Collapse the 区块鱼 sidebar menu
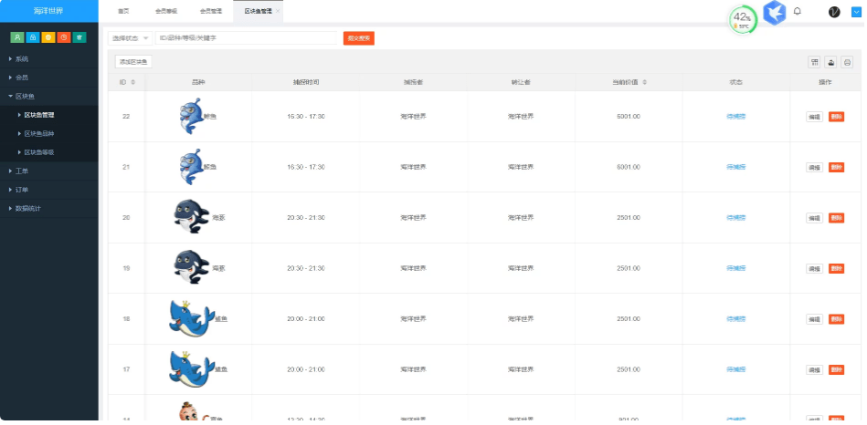The image size is (867, 425). [49, 97]
